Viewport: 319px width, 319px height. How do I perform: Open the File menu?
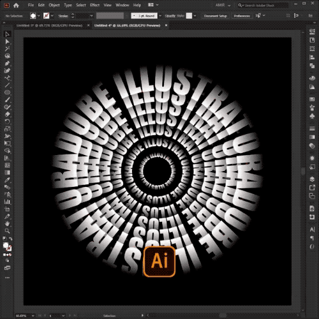click(x=31, y=5)
